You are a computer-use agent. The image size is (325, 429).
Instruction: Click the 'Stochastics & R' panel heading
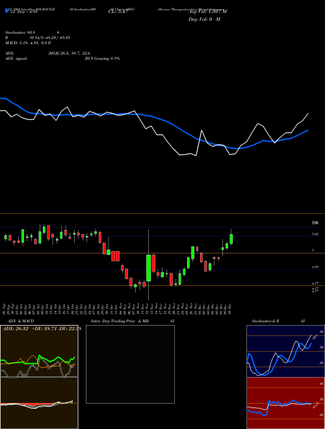[x=265, y=321]
